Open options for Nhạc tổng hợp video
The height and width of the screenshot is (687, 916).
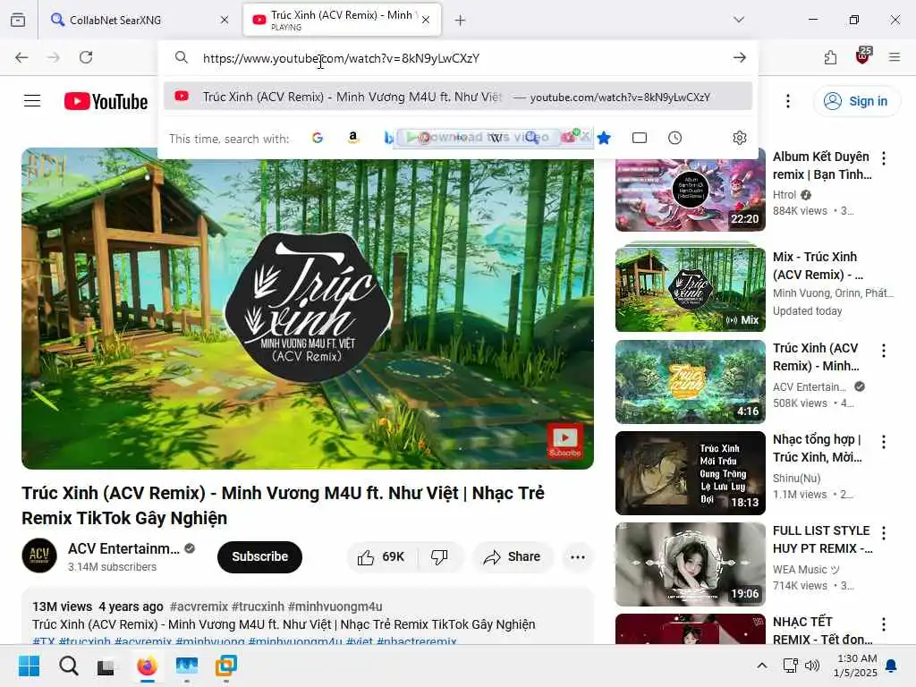point(884,442)
